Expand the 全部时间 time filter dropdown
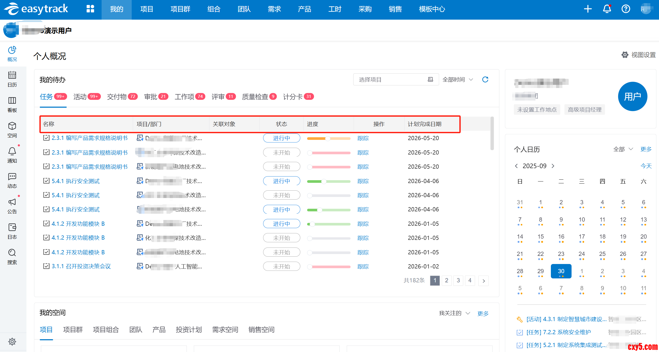 tap(457, 79)
